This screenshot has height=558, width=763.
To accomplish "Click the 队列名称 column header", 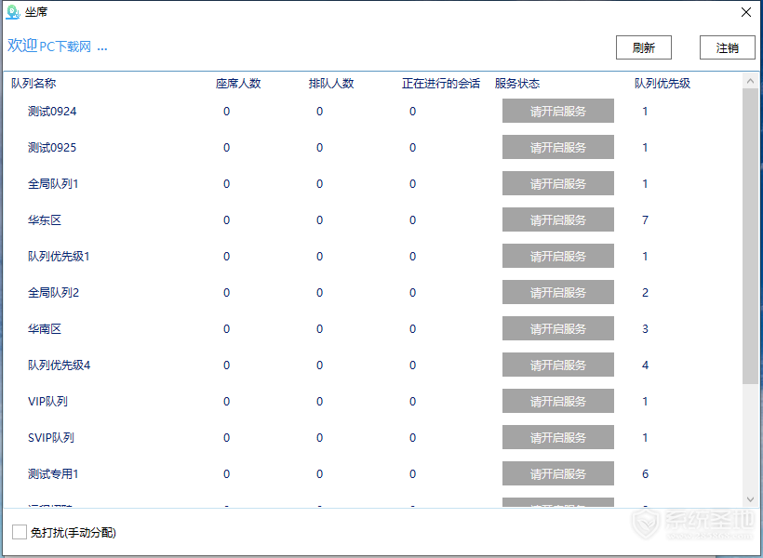I will (x=33, y=83).
